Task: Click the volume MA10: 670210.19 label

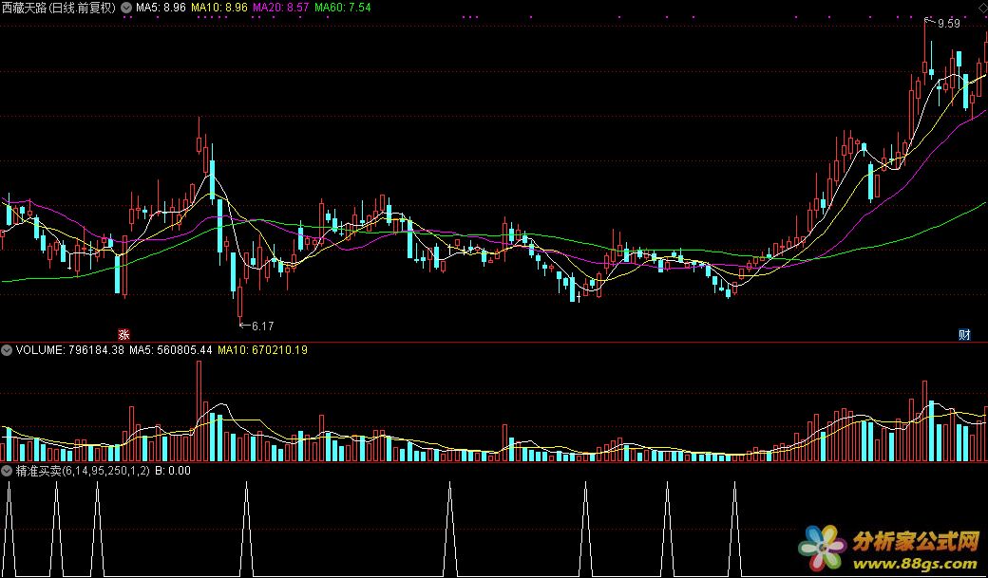Action: [263, 350]
